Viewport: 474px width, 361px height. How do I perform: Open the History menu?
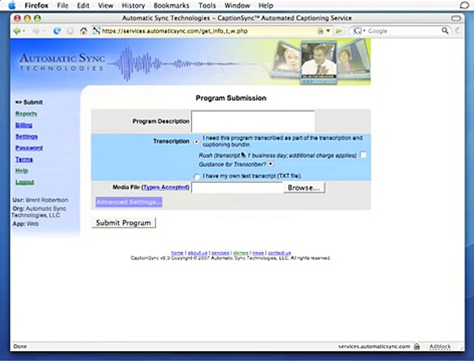click(x=134, y=6)
